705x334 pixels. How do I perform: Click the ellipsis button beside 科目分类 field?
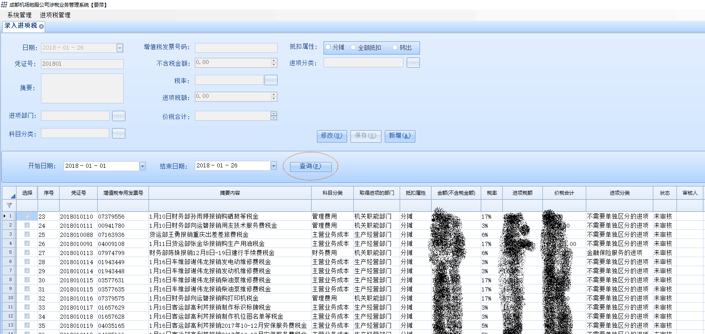tap(118, 134)
